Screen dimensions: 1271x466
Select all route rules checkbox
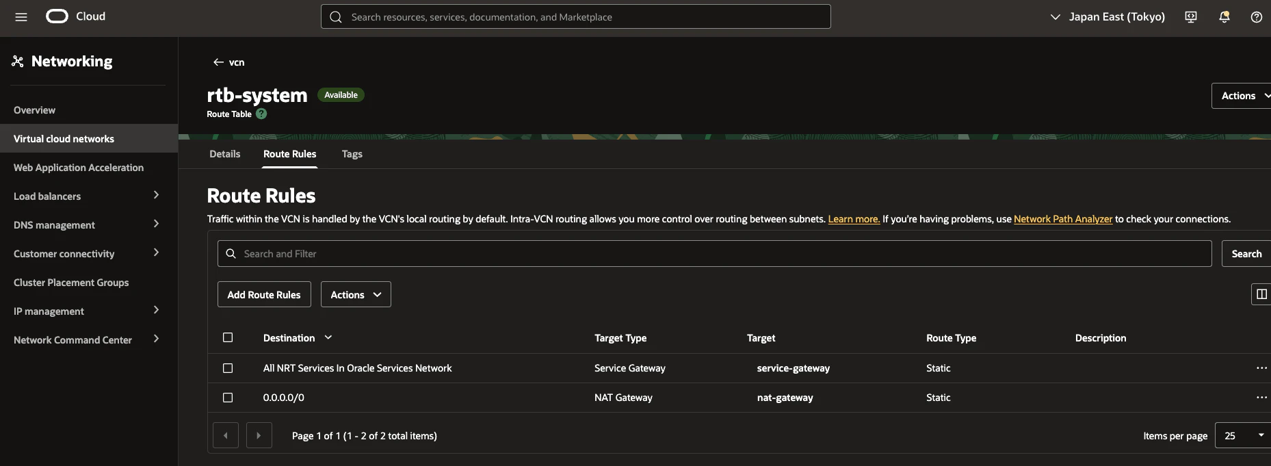[x=228, y=337]
